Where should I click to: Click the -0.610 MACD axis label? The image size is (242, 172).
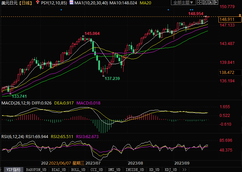click(225, 124)
